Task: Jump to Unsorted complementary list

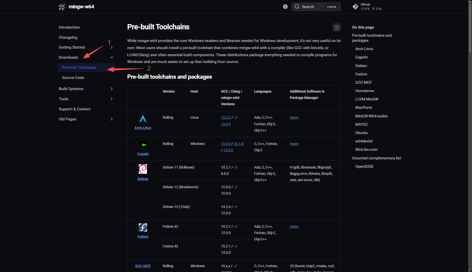Action: pyautogui.click(x=376, y=158)
